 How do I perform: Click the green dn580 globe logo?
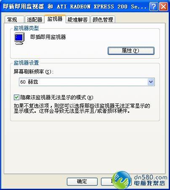(122, 179)
